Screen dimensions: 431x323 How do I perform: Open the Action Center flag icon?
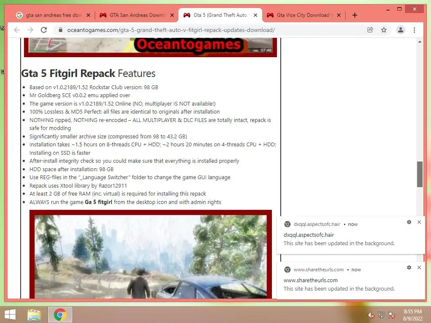pos(391,315)
